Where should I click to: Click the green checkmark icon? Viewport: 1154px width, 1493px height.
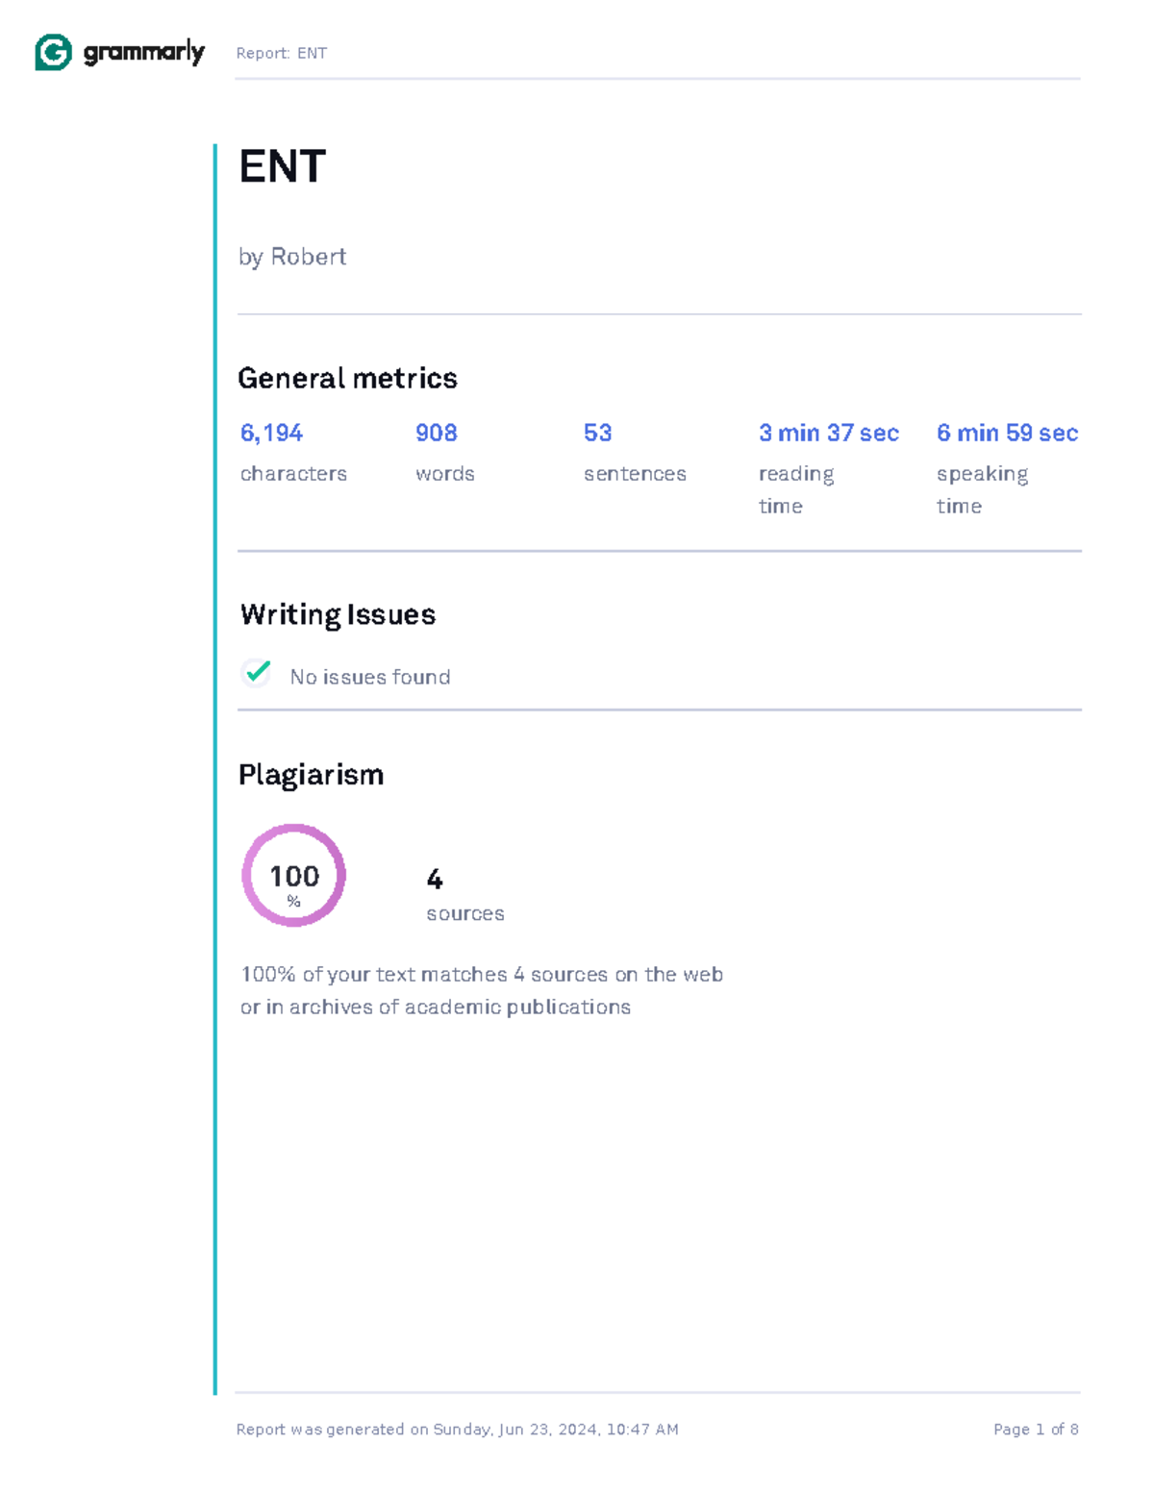click(257, 673)
